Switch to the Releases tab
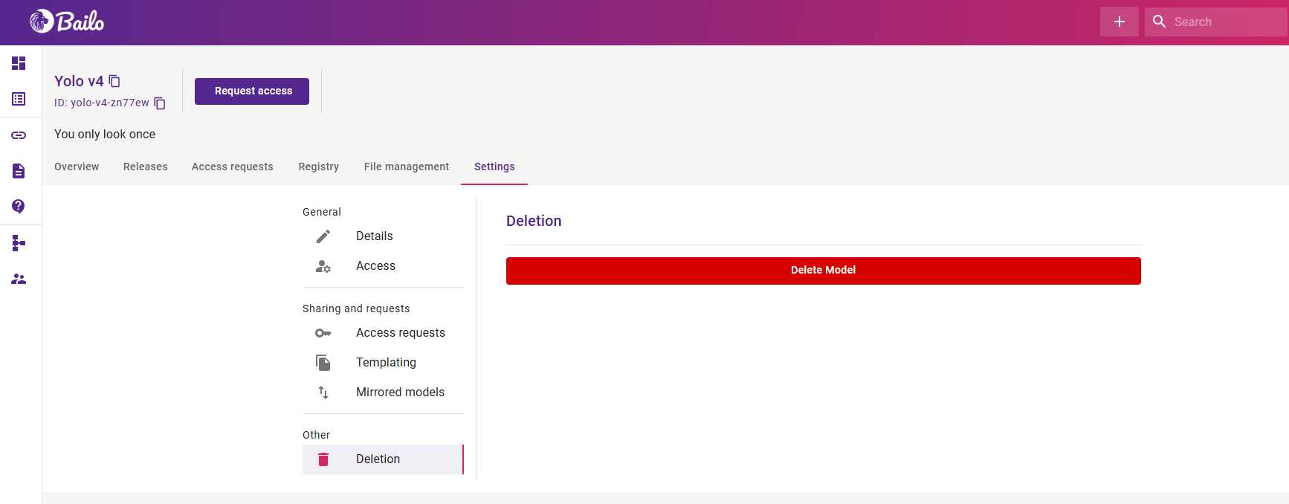This screenshot has width=1289, height=504. (146, 167)
